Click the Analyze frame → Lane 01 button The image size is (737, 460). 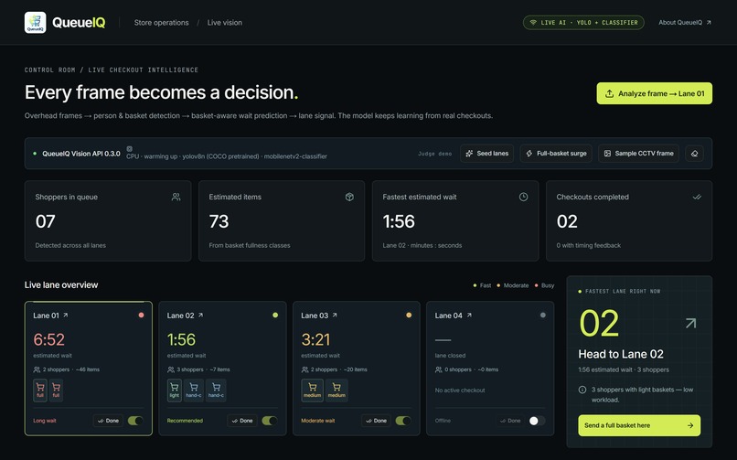[655, 93]
